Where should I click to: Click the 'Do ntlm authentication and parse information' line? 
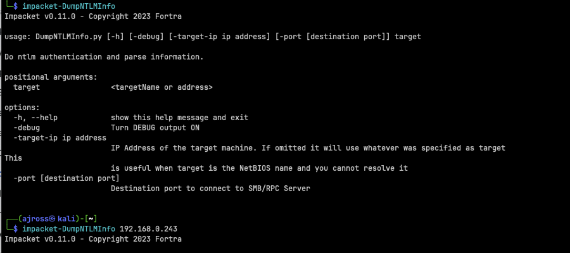pyautogui.click(x=104, y=57)
